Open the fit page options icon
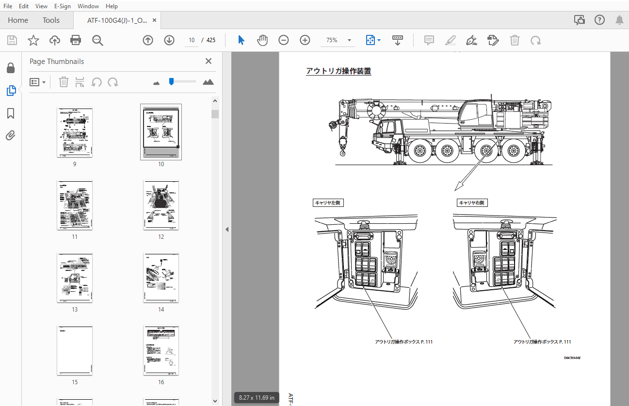 [x=370, y=40]
